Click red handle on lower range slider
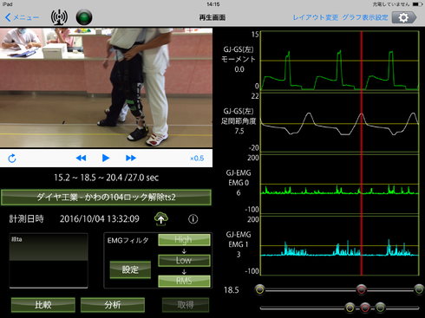This screenshot has height=318, width=425. tap(365, 308)
